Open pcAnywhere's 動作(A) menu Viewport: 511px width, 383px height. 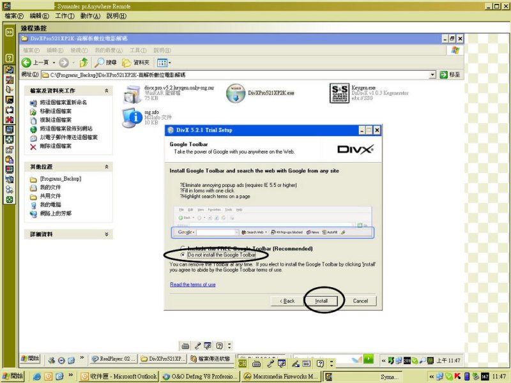tap(90, 16)
